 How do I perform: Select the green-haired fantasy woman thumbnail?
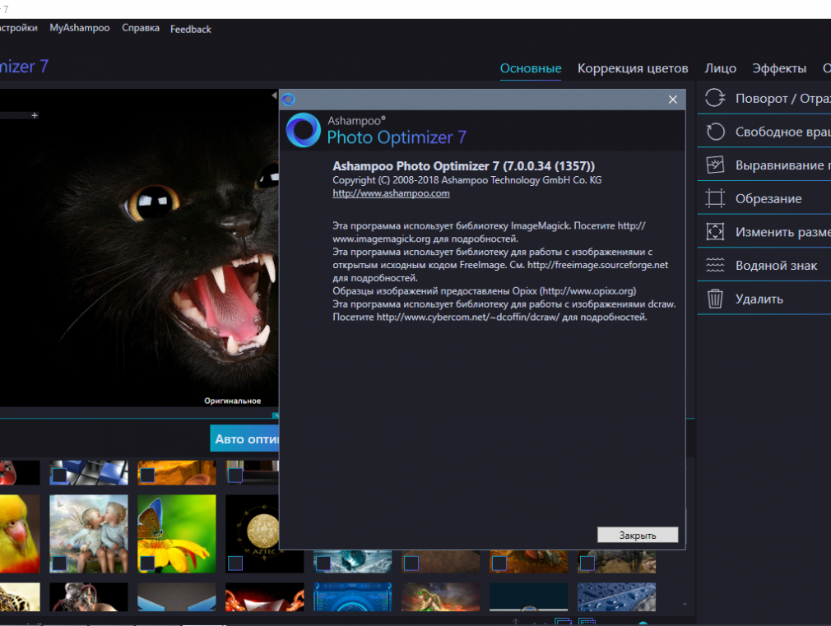click(x=440, y=597)
